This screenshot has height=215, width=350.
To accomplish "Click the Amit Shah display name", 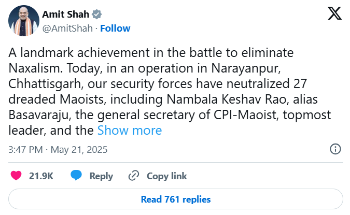I will 65,14.
